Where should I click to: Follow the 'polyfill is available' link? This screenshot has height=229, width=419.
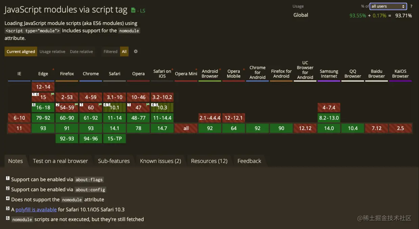(36, 209)
